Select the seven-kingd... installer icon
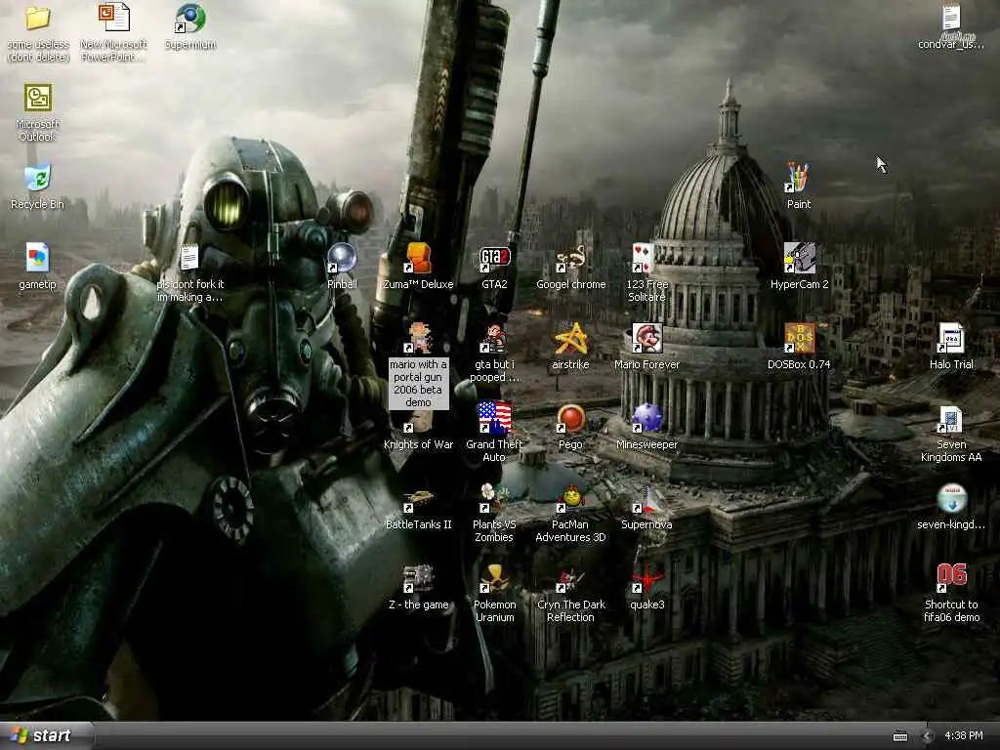 951,498
